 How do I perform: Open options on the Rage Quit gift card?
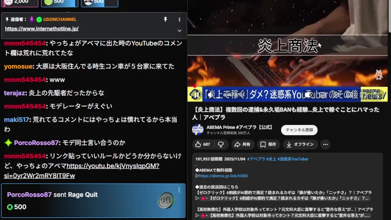coord(179,190)
